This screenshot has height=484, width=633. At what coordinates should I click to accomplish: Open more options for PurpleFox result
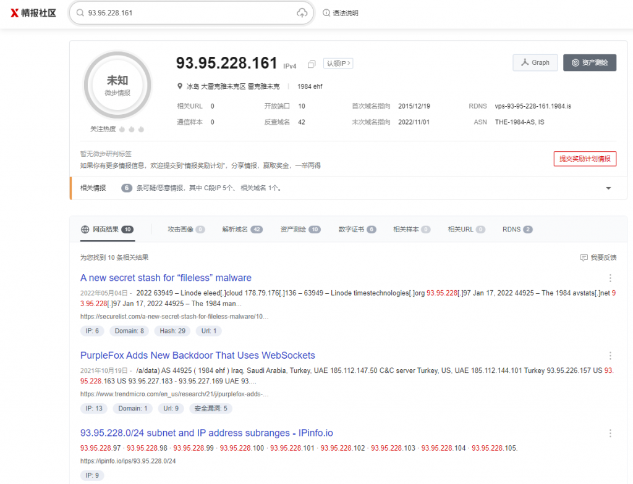(x=610, y=356)
